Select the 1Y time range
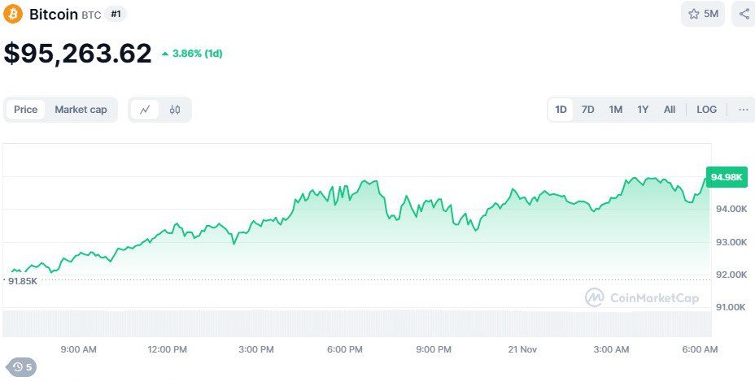 pyautogui.click(x=643, y=110)
